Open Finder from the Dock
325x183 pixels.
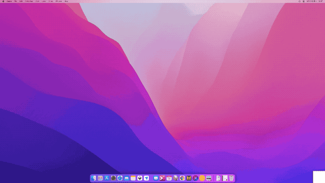point(93,178)
